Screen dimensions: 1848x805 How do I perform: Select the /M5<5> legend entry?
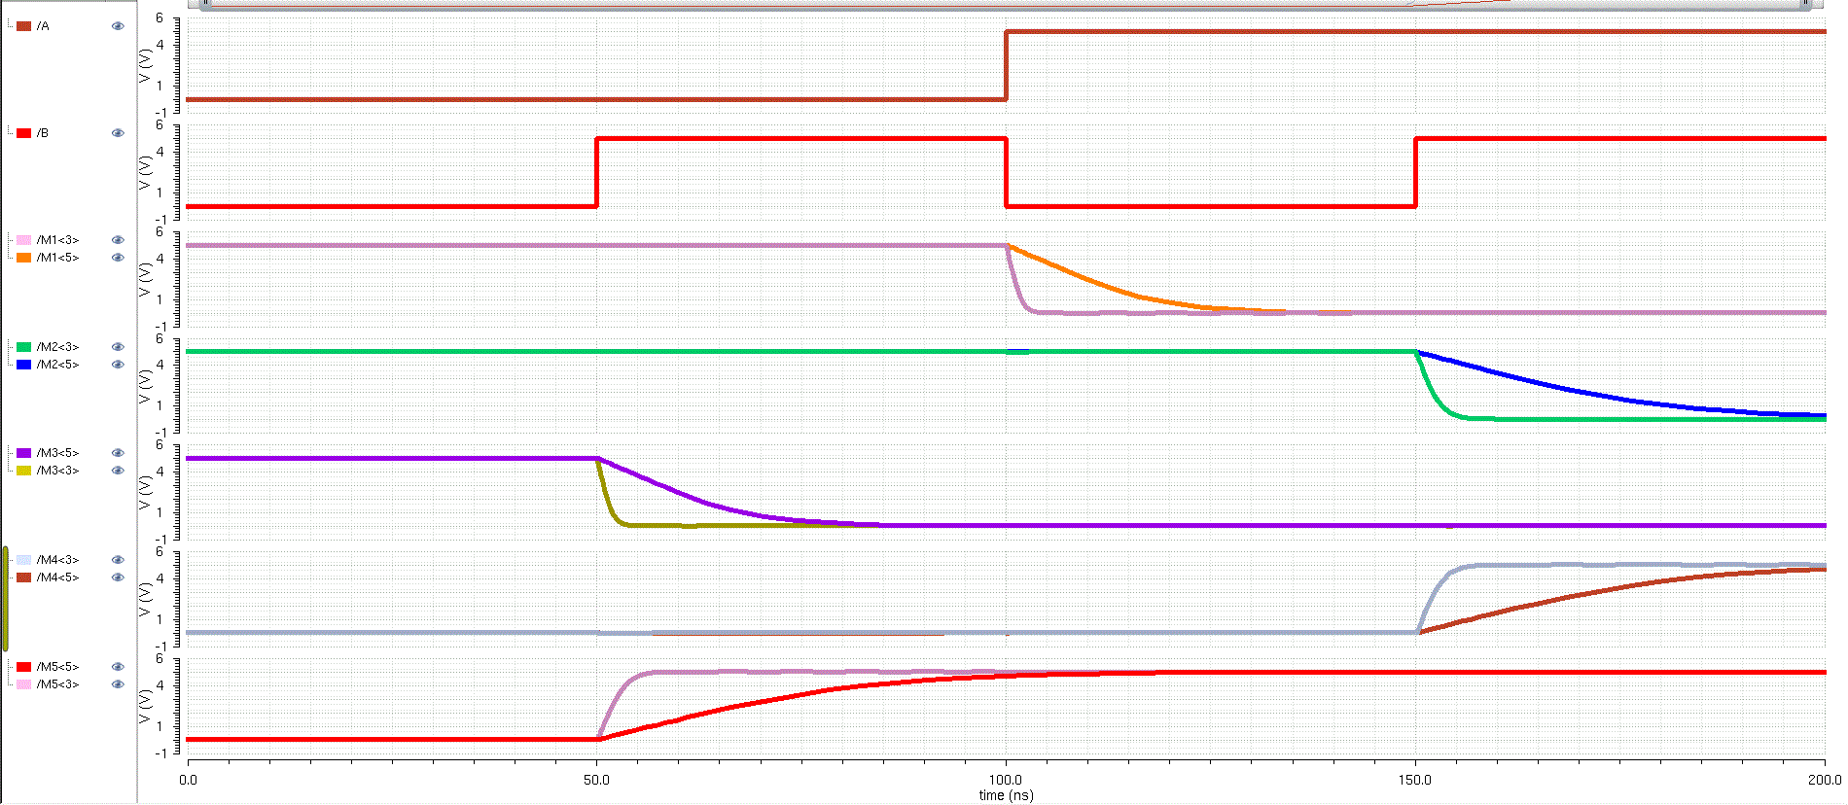click(x=57, y=667)
